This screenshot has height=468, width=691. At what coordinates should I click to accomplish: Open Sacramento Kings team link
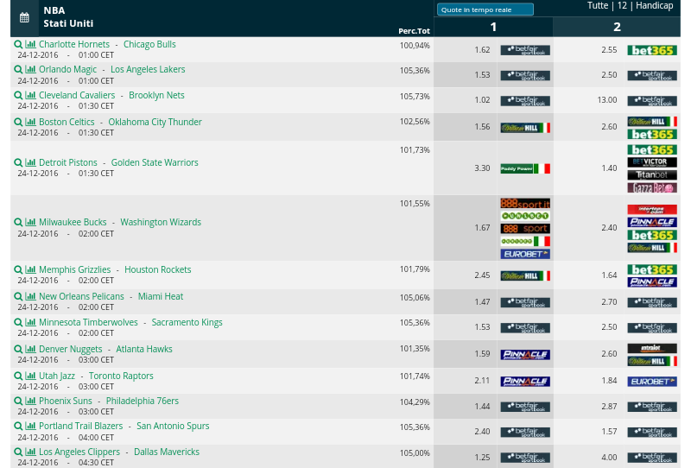point(187,323)
